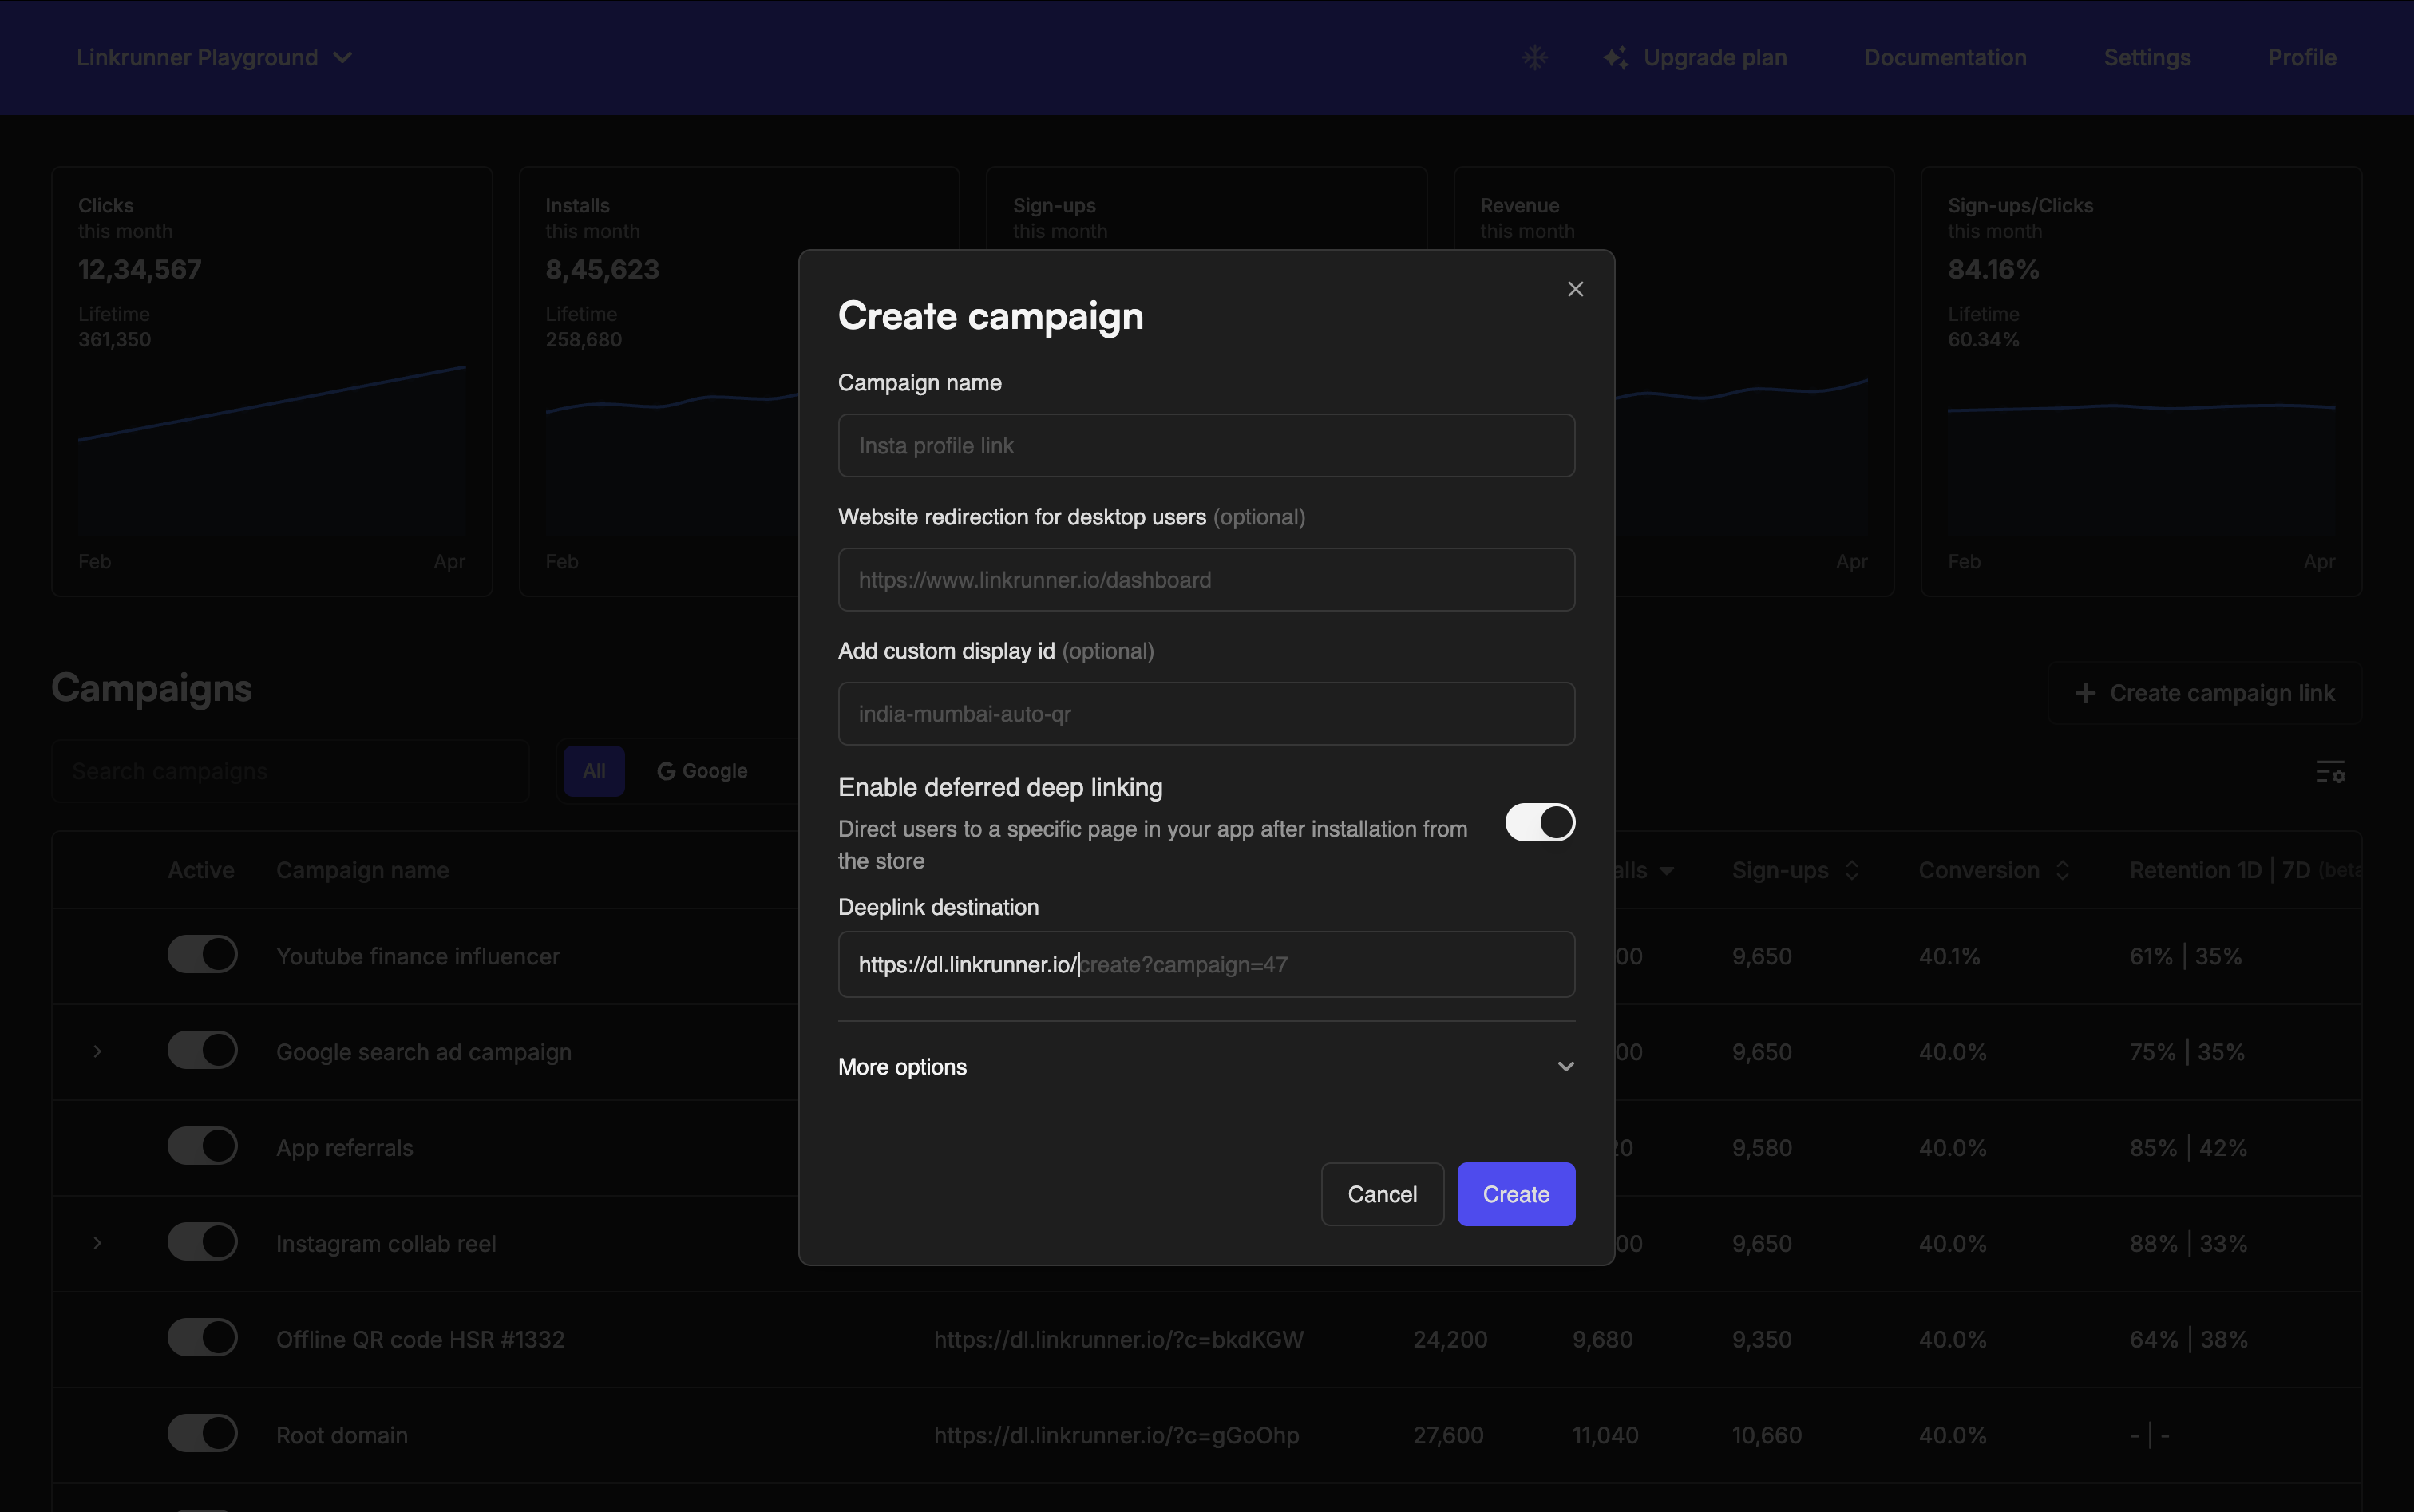
Task: Click the Create button in the dialog
Action: coord(1514,1193)
